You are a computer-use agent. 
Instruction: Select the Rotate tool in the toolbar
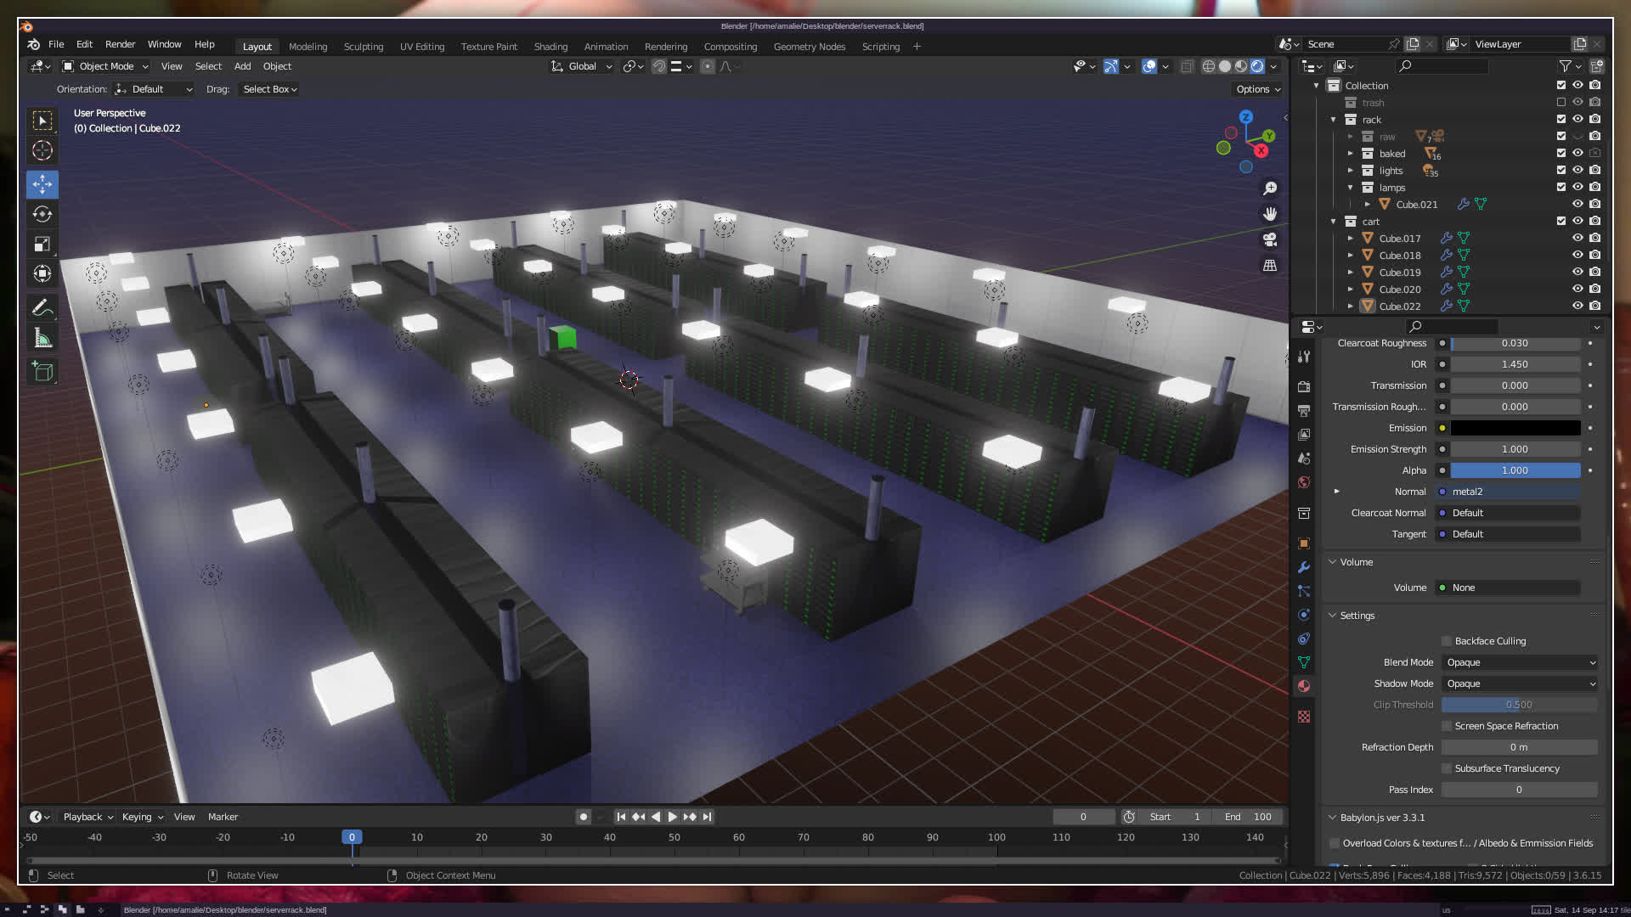[x=42, y=214]
